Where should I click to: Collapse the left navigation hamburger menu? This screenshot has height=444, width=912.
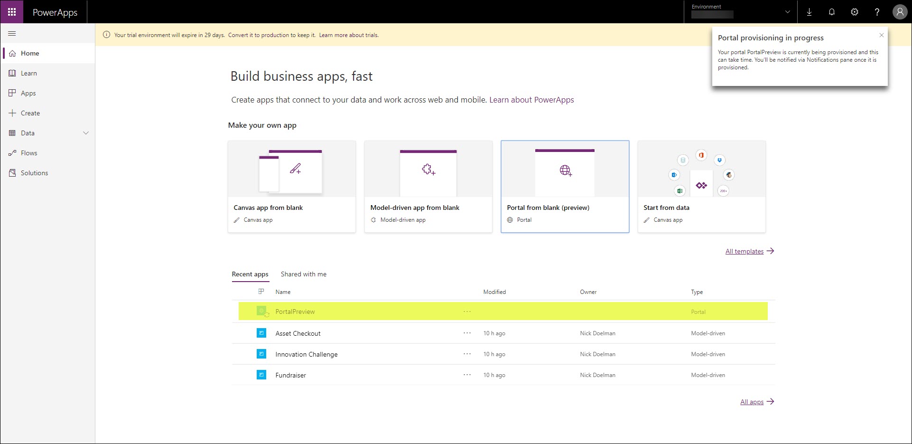pyautogui.click(x=12, y=34)
